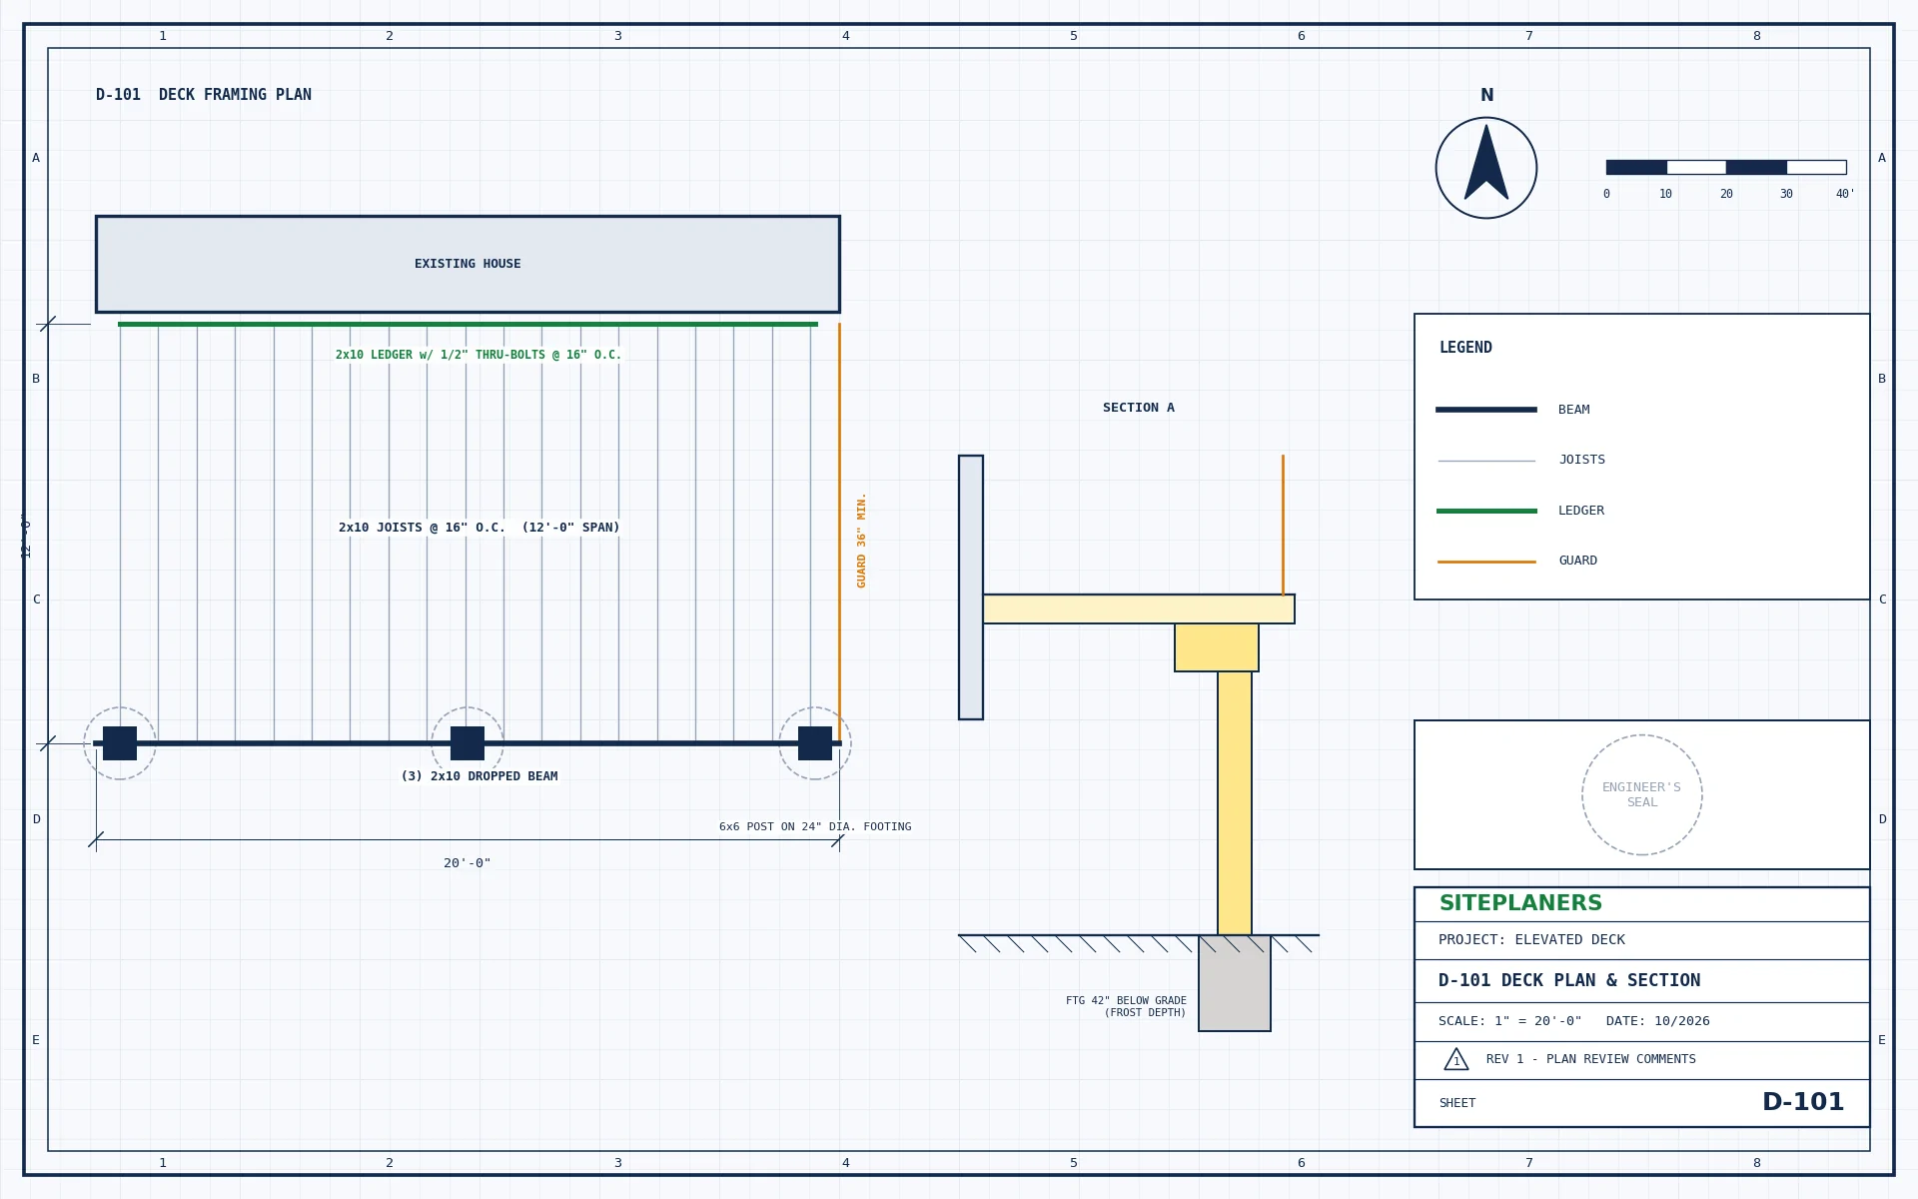
Task: Click the large D-101 sheet number
Action: (x=1803, y=1102)
